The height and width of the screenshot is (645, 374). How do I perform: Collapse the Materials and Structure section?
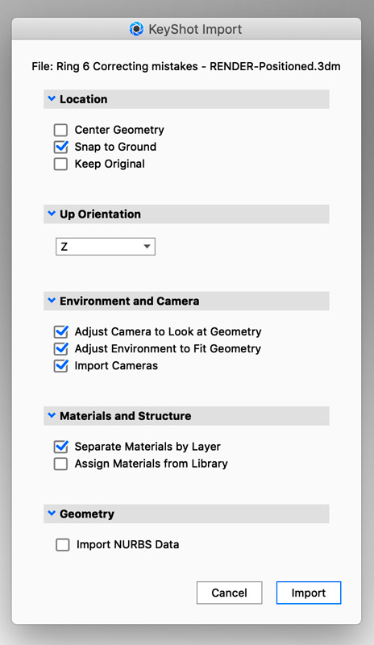pyautogui.click(x=52, y=415)
